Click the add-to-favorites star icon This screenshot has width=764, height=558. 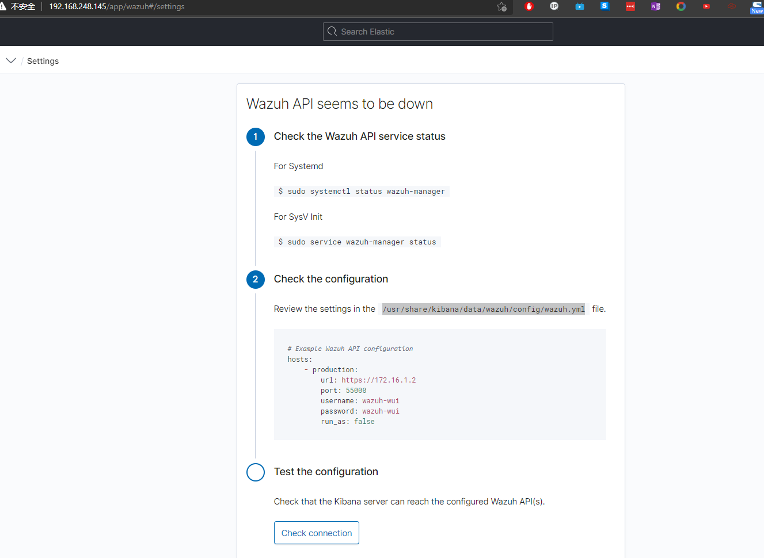click(x=501, y=7)
